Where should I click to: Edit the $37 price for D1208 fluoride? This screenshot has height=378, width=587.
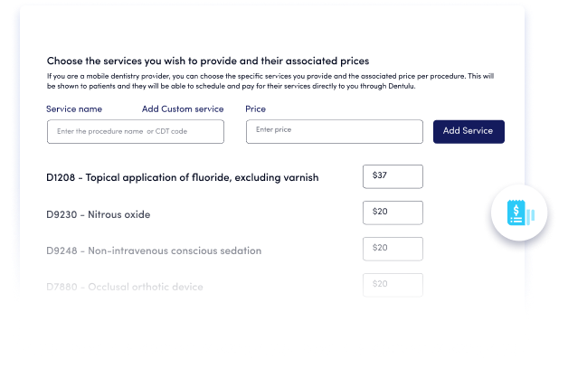[393, 176]
